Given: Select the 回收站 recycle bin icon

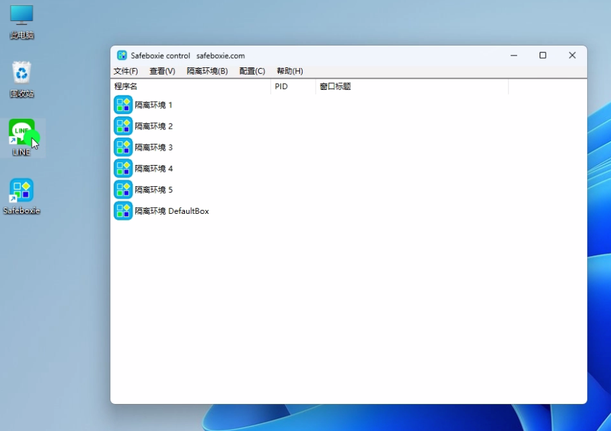Looking at the screenshot, I should tap(22, 79).
